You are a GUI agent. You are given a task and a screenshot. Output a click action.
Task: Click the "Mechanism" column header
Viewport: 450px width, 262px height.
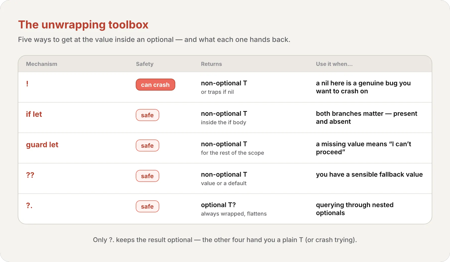pos(41,64)
